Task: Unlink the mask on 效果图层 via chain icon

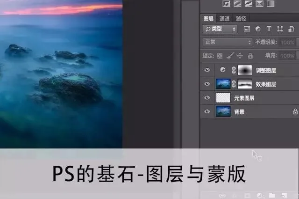Action: pyautogui.click(x=234, y=84)
